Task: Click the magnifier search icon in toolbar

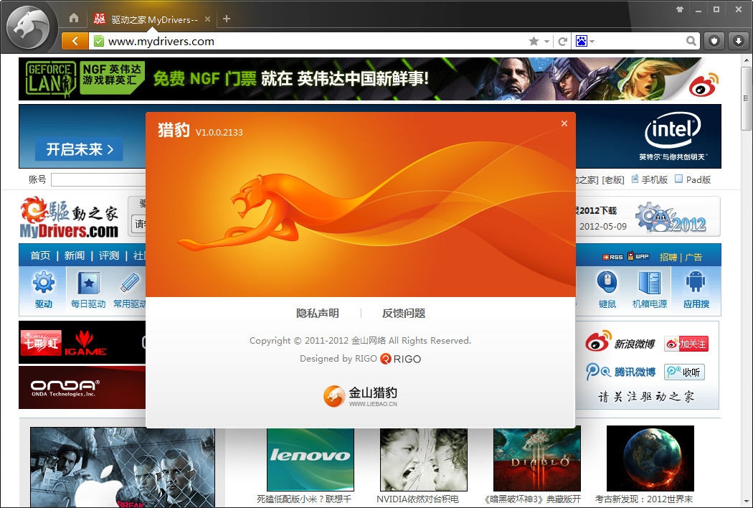Action: 691,42
